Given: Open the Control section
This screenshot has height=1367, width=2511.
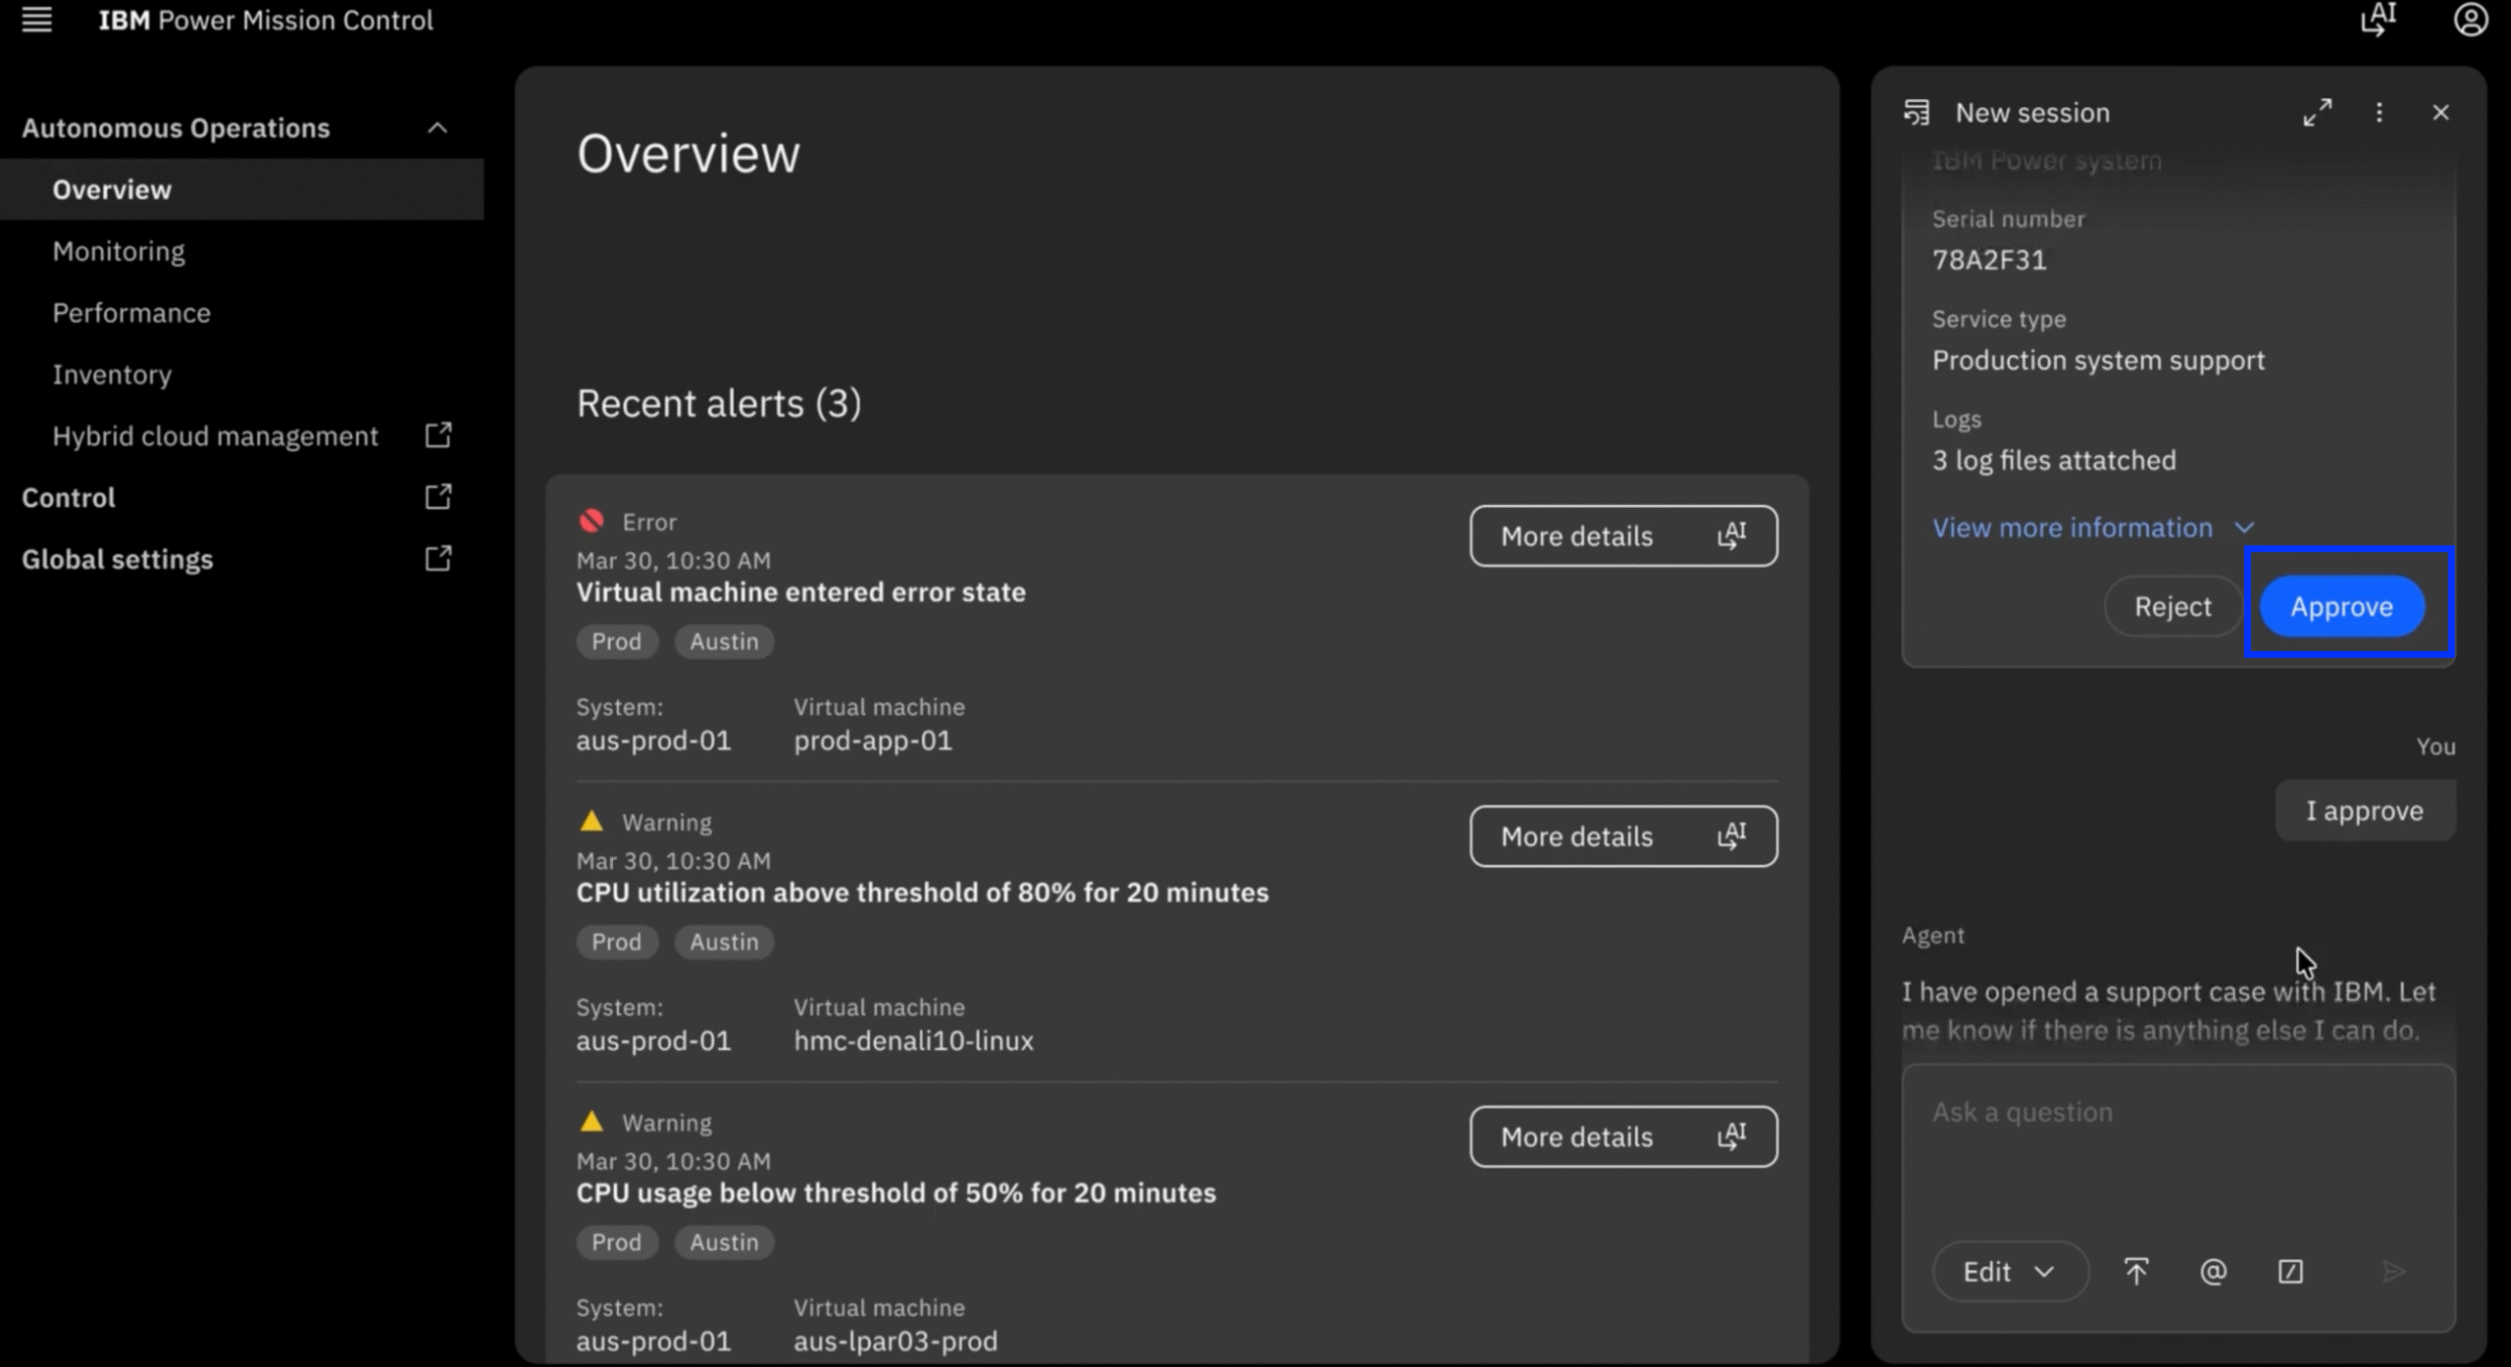Looking at the screenshot, I should pyautogui.click(x=69, y=497).
